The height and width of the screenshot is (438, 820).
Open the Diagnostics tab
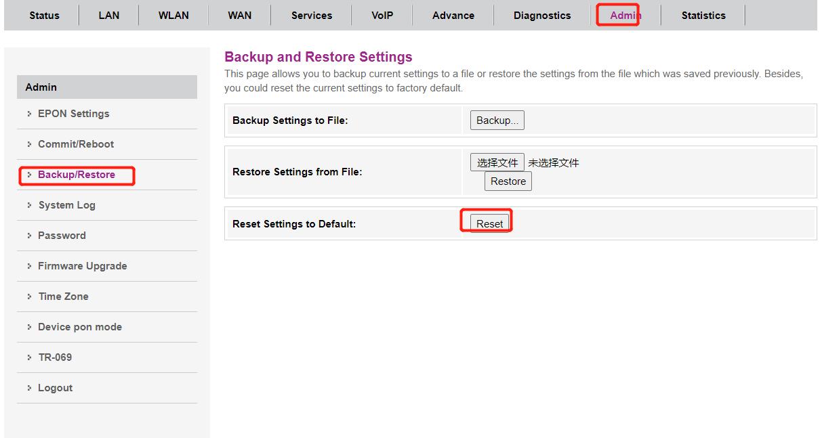[541, 16]
